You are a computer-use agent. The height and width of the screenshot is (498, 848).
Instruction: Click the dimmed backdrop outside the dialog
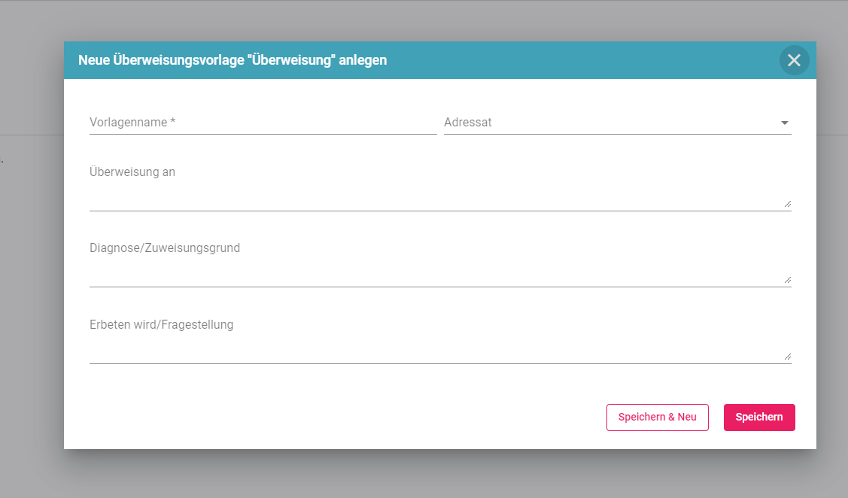(30, 301)
